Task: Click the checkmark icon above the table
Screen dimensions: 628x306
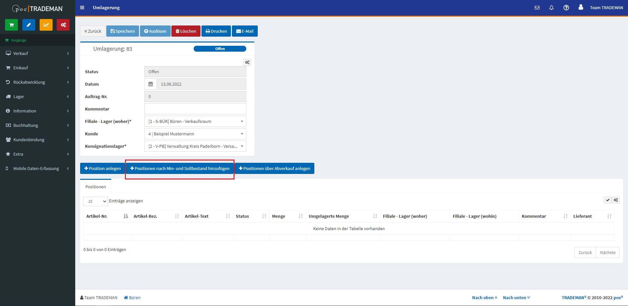Action: click(607, 200)
